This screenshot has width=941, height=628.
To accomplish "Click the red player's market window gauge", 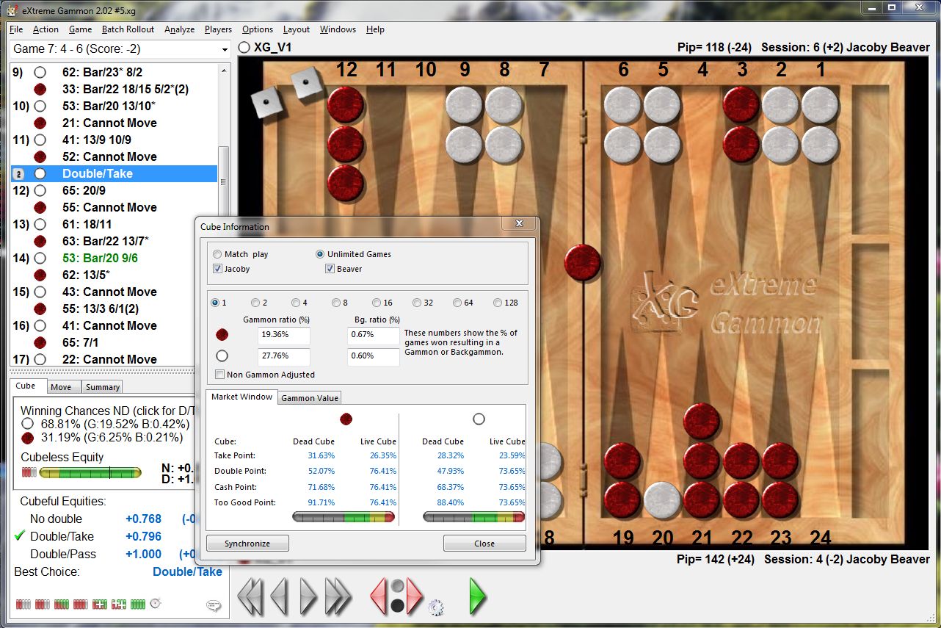I will [344, 517].
